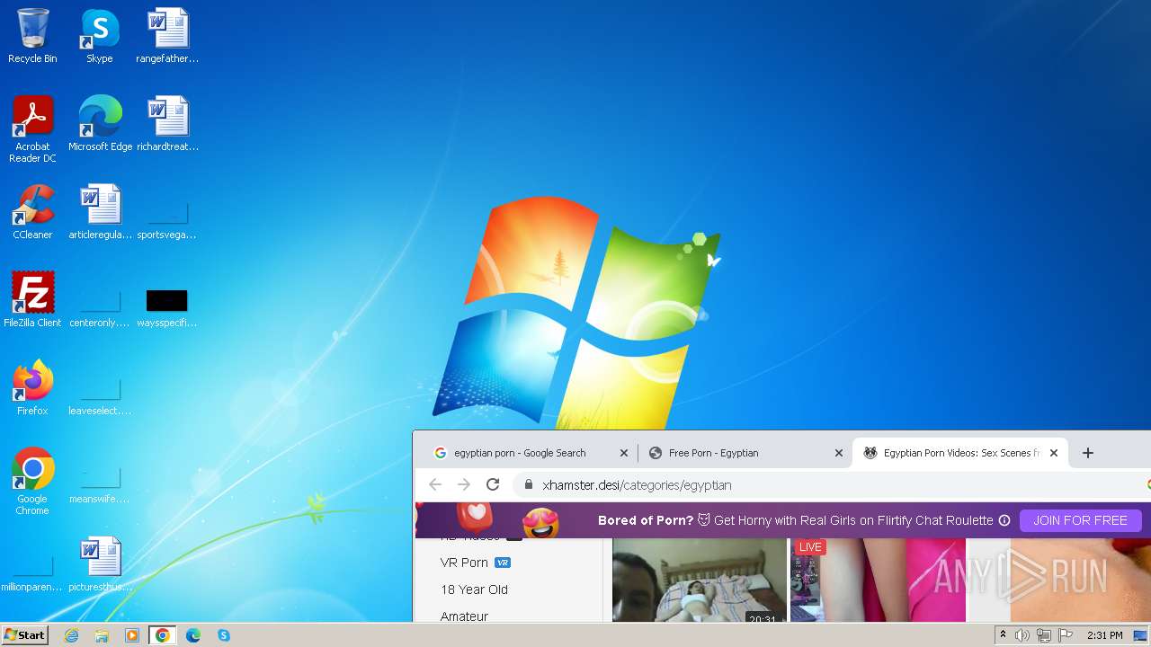Viewport: 1151px width, 647px height.
Task: Switch to Chrome taskbar button
Action: 163,635
